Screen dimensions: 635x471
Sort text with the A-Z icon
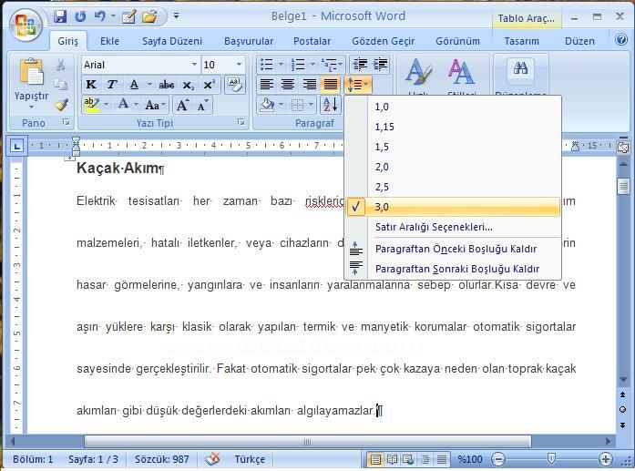click(331, 105)
